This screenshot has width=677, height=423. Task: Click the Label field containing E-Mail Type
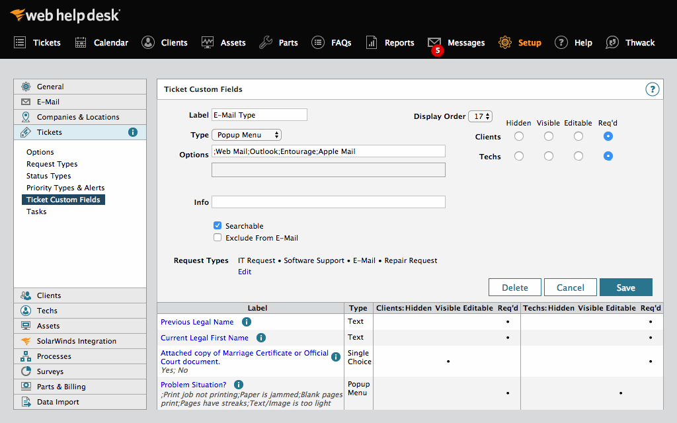click(x=259, y=114)
